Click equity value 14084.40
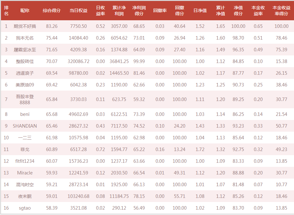 pos(78,38)
